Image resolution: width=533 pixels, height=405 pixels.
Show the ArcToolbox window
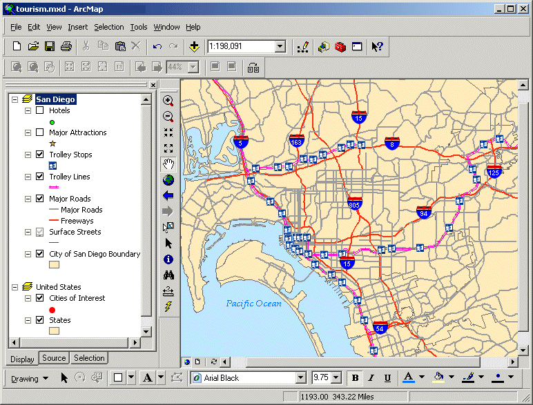(340, 46)
